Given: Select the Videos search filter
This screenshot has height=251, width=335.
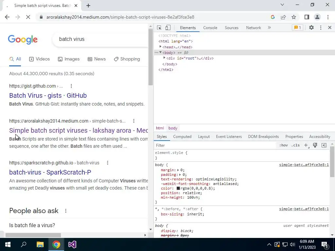Looking at the screenshot, I should point(40,59).
